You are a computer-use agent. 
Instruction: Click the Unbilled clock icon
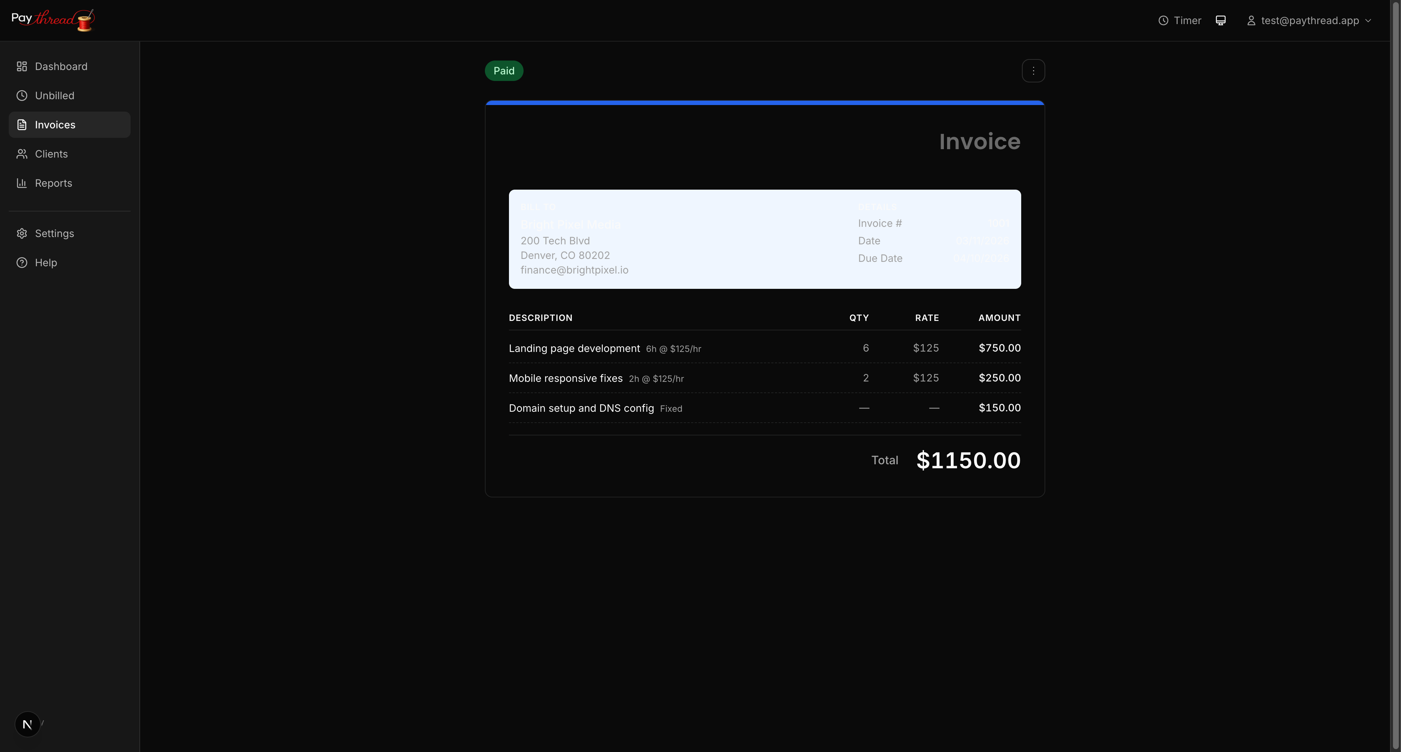[x=22, y=96]
